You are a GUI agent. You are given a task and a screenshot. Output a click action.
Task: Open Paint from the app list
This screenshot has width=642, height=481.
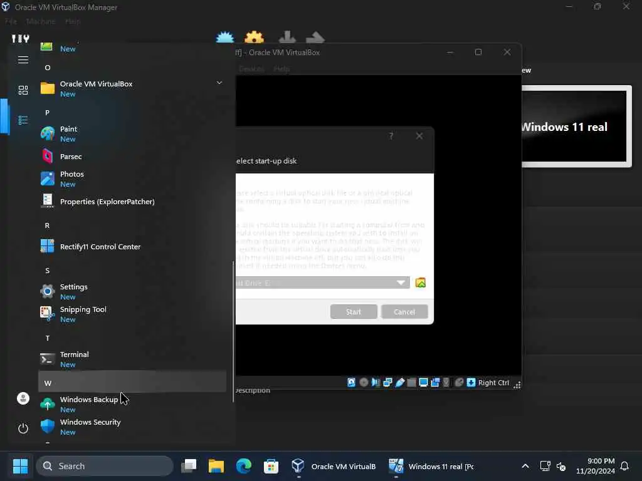click(x=132, y=134)
